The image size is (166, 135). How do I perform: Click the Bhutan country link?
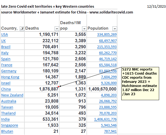[7, 131]
